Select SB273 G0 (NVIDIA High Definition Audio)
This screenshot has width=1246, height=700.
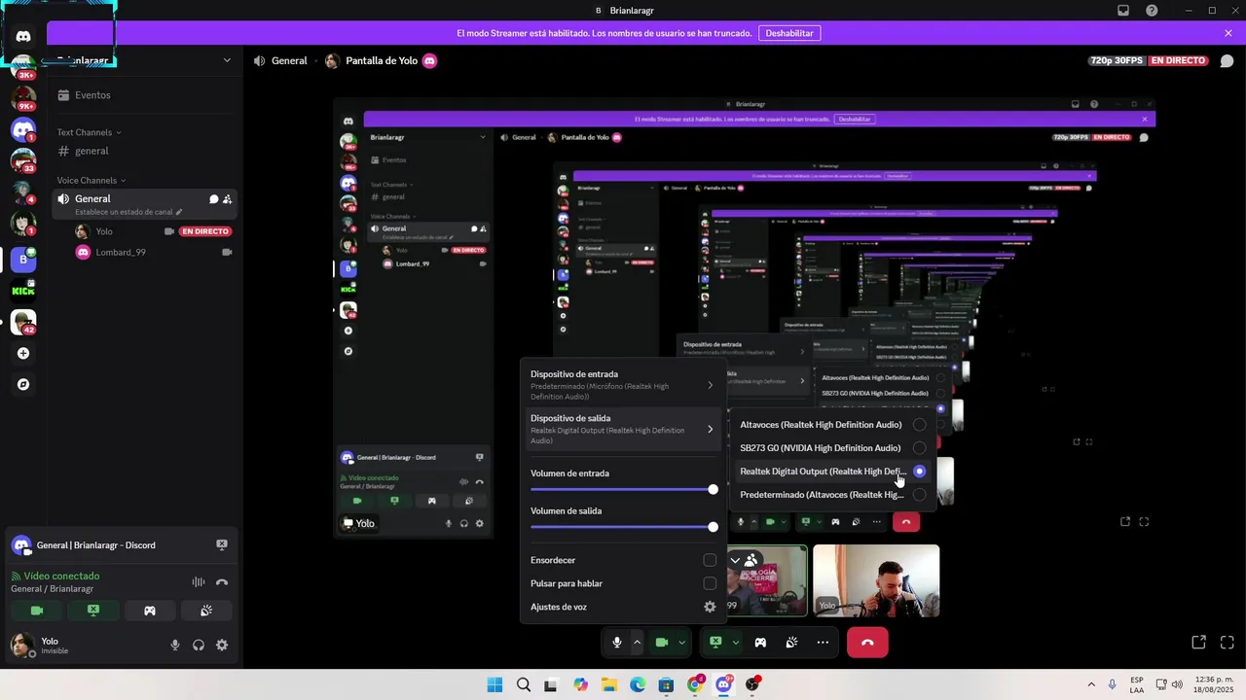point(833,448)
